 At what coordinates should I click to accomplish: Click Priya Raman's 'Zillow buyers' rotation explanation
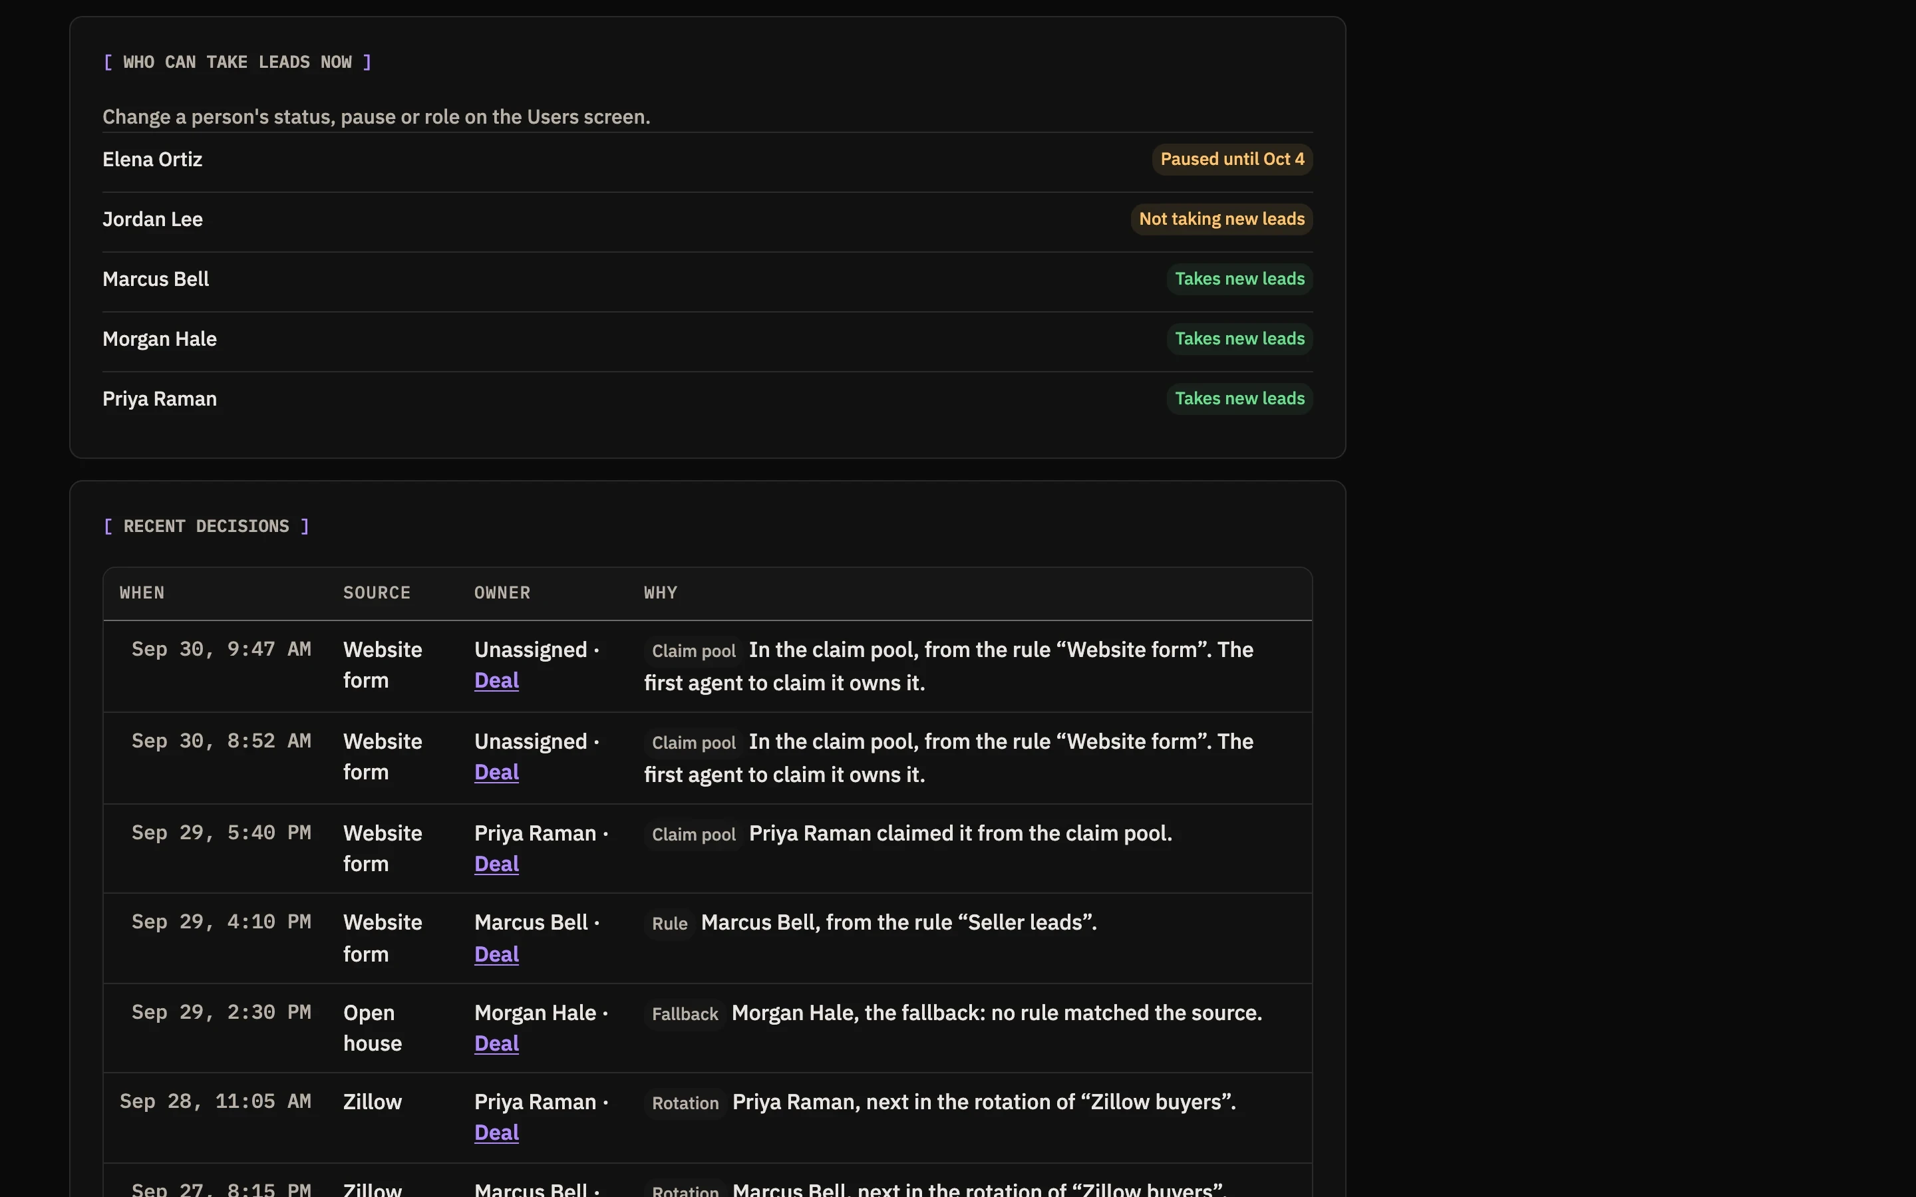click(x=984, y=1103)
